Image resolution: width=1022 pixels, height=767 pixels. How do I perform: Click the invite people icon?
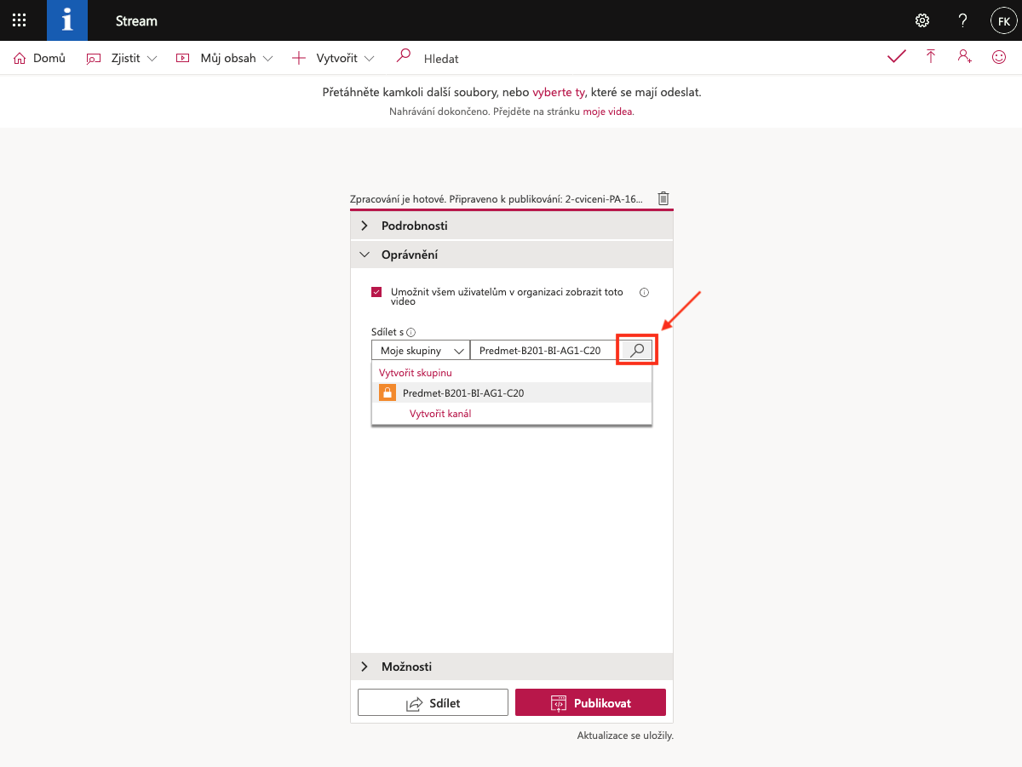pos(964,57)
